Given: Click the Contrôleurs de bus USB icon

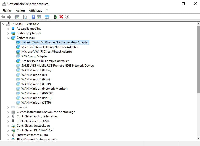Looking at the screenshot, I should (13, 121).
